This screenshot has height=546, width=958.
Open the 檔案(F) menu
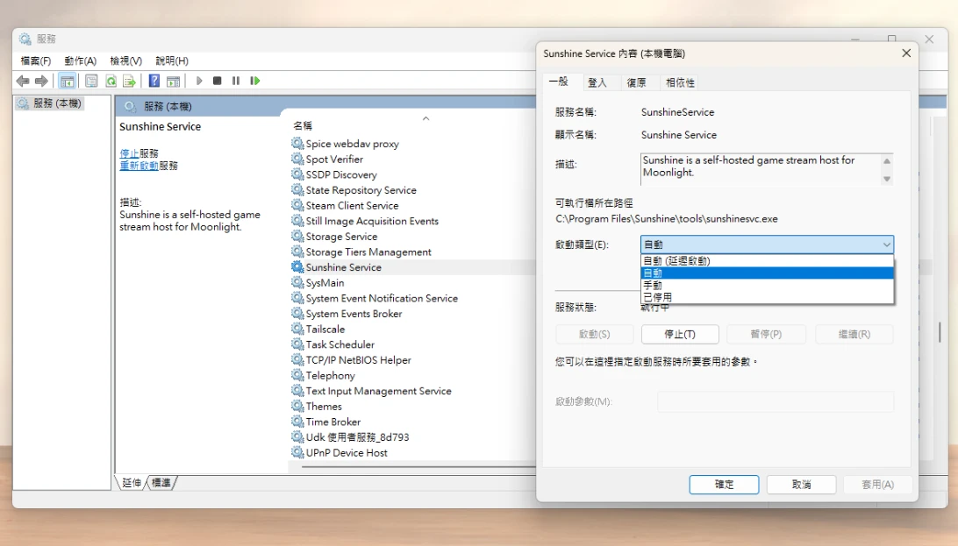35,60
